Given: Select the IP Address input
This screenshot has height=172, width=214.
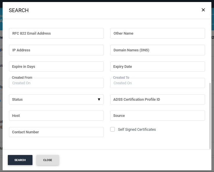Looking at the screenshot, I should pyautogui.click(x=56, y=50).
